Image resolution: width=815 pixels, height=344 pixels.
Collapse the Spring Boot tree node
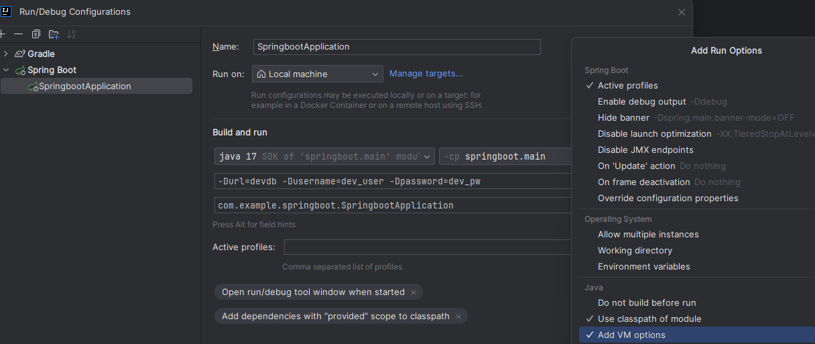point(6,70)
